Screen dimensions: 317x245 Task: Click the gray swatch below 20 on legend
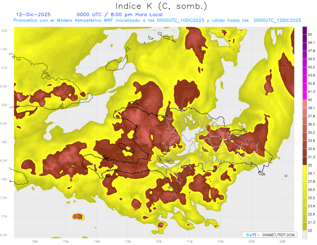click(x=305, y=235)
